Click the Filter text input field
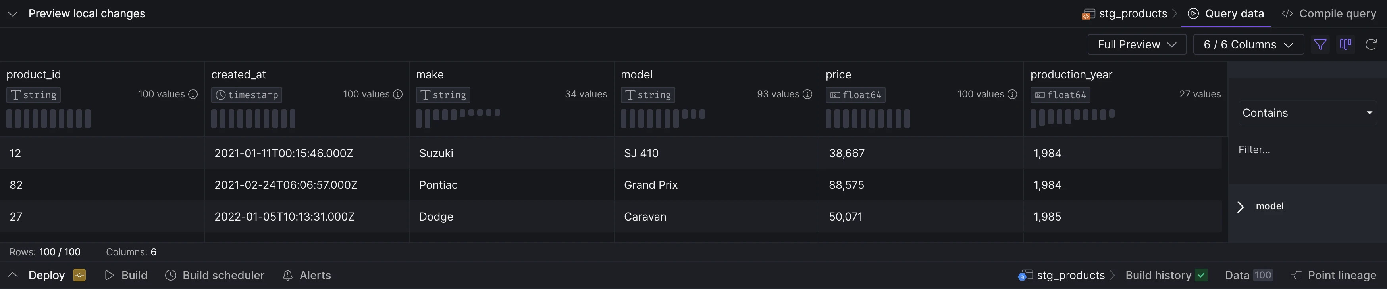The height and width of the screenshot is (289, 1387). 1307,150
